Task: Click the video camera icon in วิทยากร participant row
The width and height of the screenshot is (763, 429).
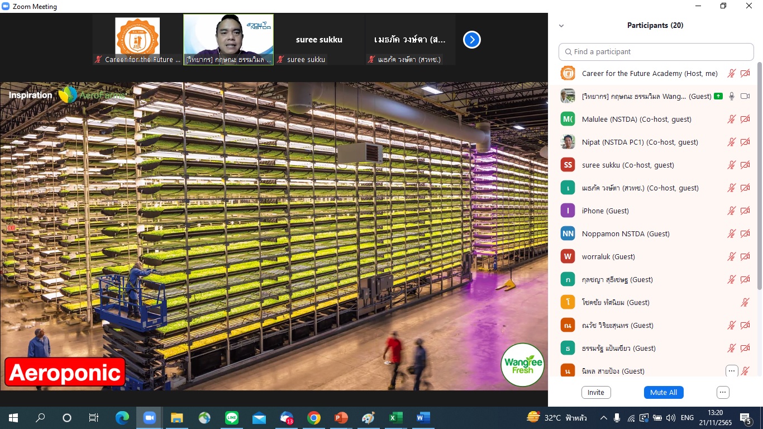Action: (745, 96)
